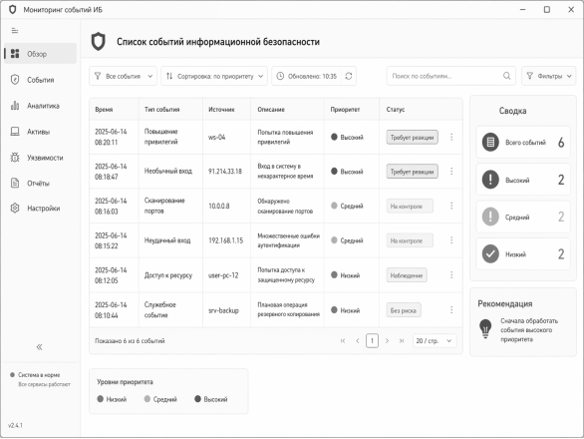The image size is (584, 439).
Task: Open the more actions menu for 91.214.33.18 row
Action: 451,172
